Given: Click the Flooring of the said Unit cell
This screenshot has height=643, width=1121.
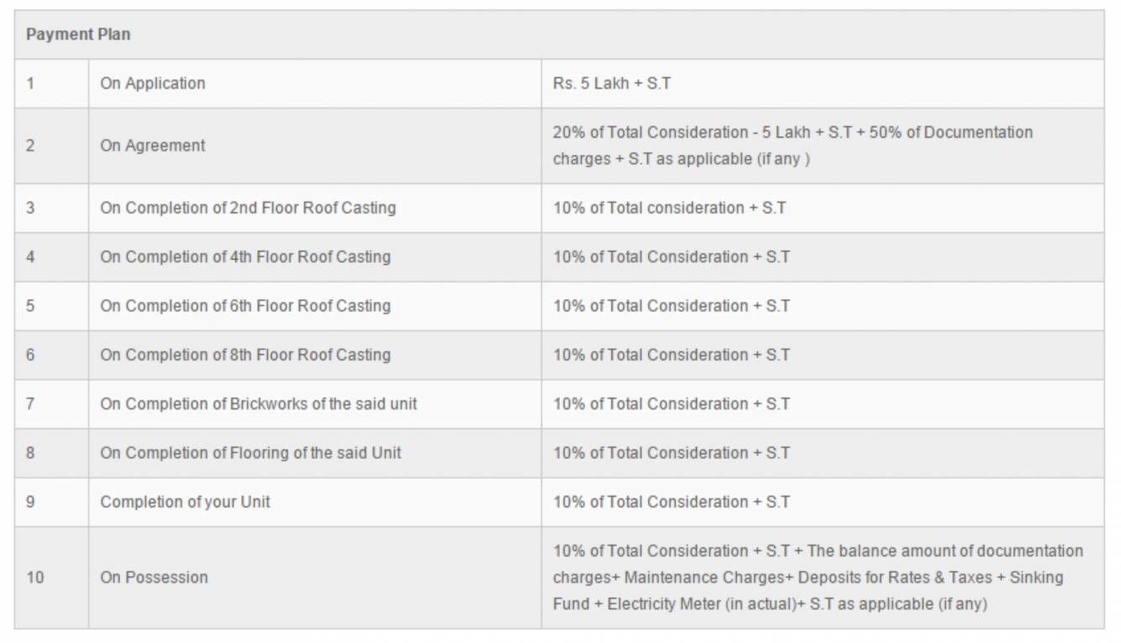Looking at the screenshot, I should coord(251,452).
